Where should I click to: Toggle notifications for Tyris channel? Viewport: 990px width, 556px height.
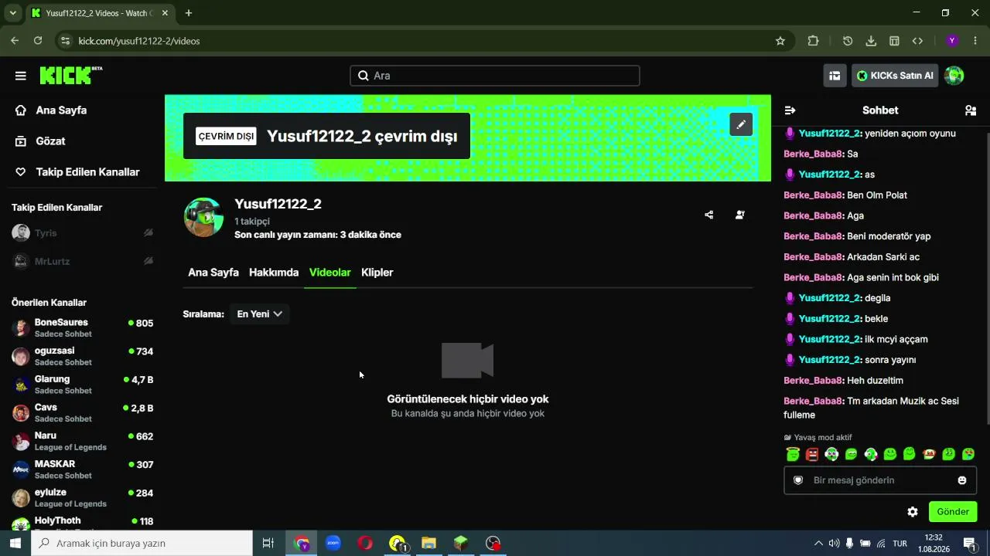point(148,232)
